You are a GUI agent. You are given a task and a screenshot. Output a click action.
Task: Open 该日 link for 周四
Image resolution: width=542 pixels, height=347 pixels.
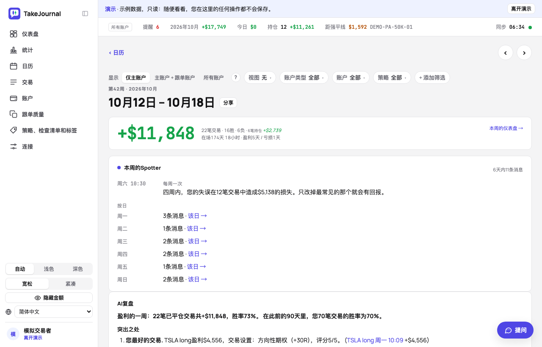(197, 254)
